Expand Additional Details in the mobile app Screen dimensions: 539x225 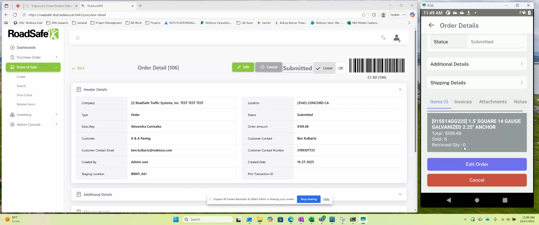[x=477, y=64]
